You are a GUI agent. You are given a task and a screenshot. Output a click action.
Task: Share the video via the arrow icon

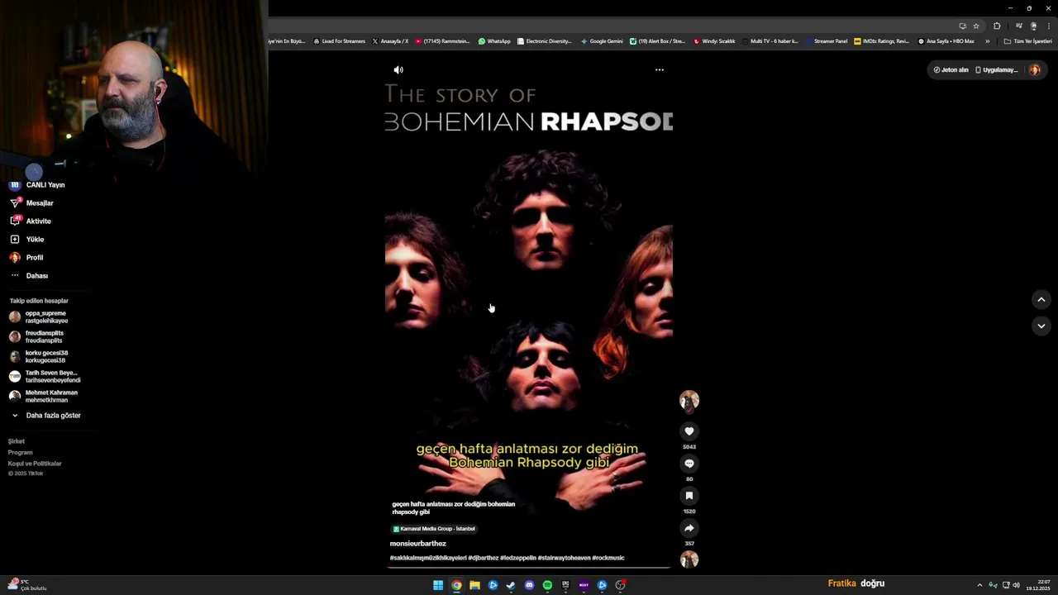click(x=689, y=528)
